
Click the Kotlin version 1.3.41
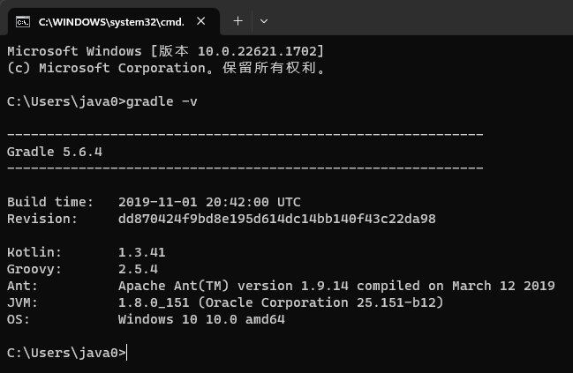(141, 252)
